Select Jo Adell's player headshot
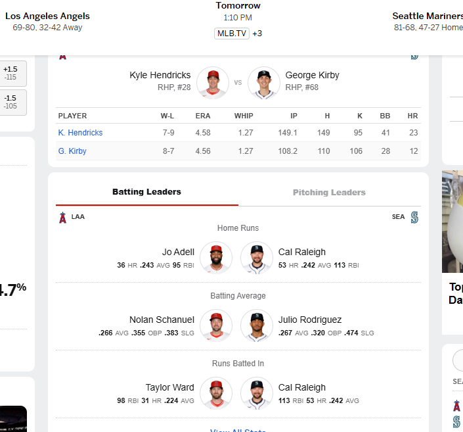 [216, 258]
